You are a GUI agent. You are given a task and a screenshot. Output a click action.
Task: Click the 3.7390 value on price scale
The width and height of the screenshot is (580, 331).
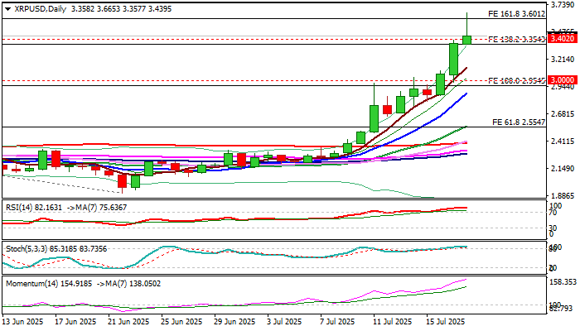click(x=563, y=4)
